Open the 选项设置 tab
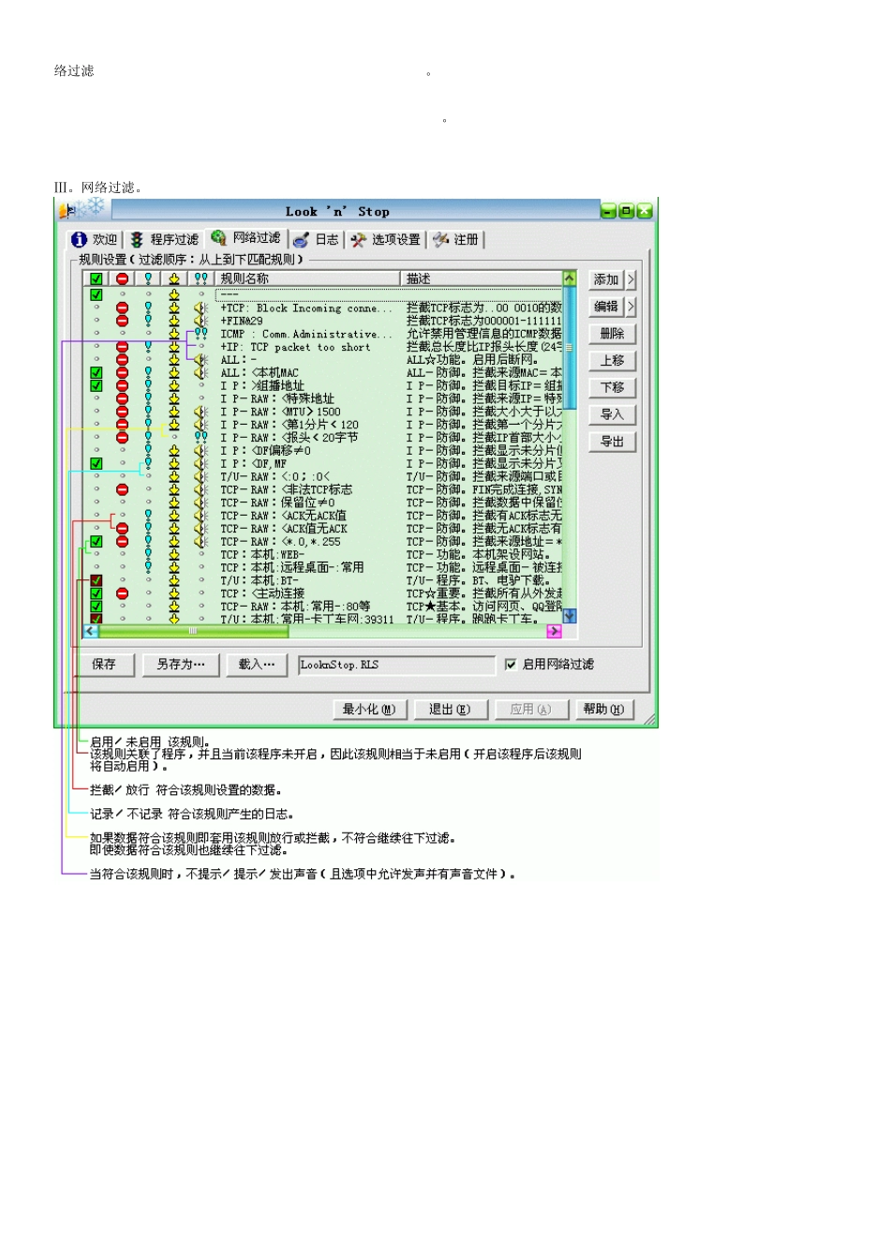Screen dimensions: 890x1260 [386, 240]
